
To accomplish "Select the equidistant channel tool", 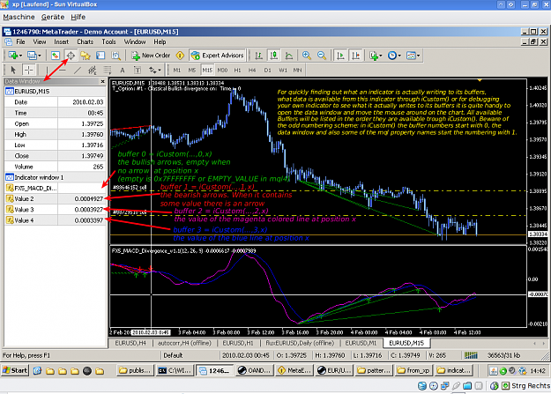I will (x=92, y=71).
